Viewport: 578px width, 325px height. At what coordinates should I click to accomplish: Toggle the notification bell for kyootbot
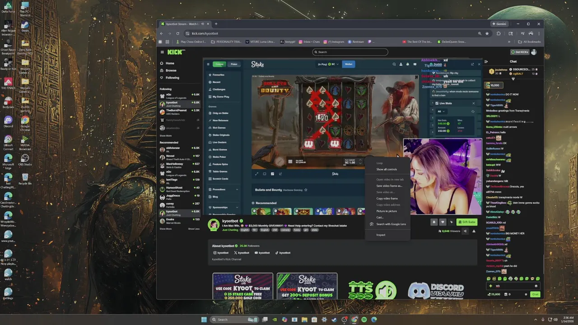434,222
